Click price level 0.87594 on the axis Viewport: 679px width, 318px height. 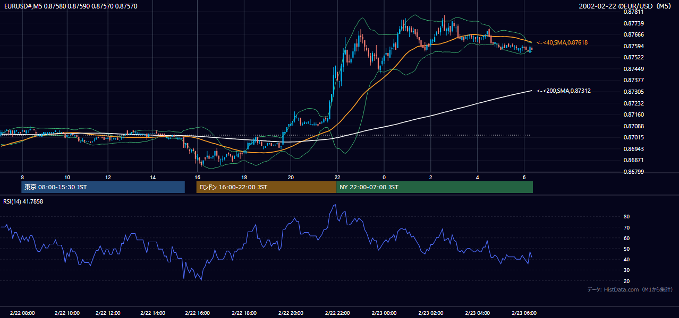[x=633, y=46]
